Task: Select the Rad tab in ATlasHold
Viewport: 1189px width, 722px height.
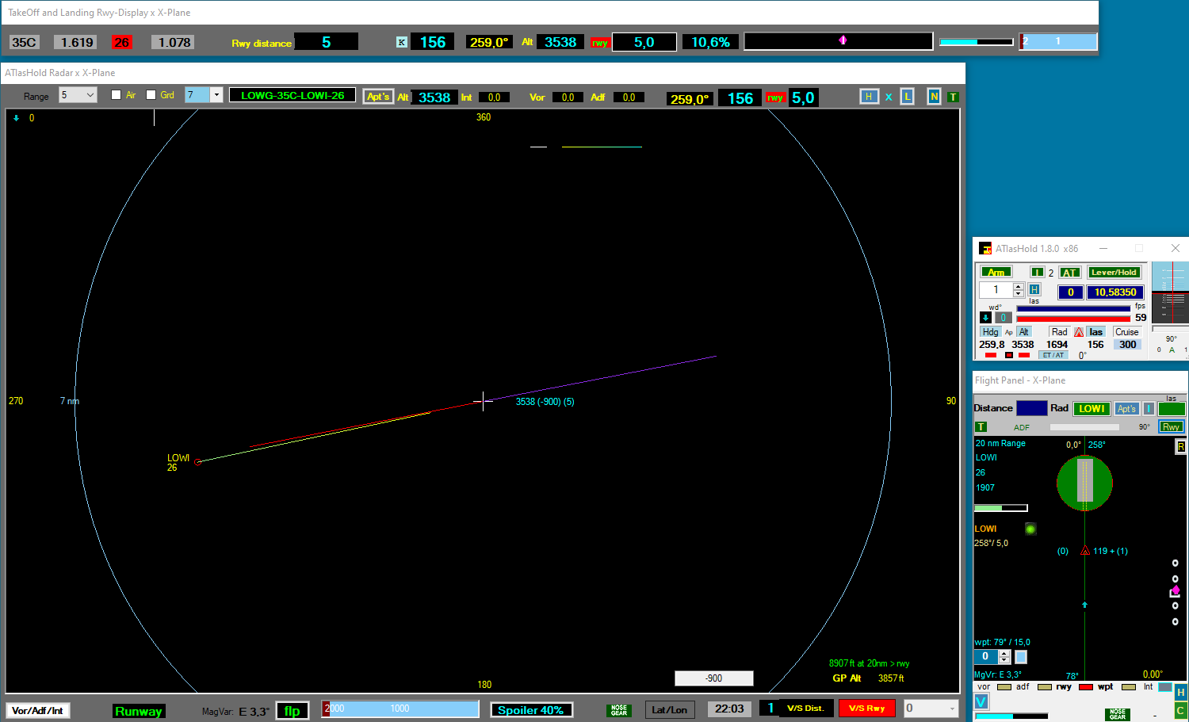Action: [1059, 332]
